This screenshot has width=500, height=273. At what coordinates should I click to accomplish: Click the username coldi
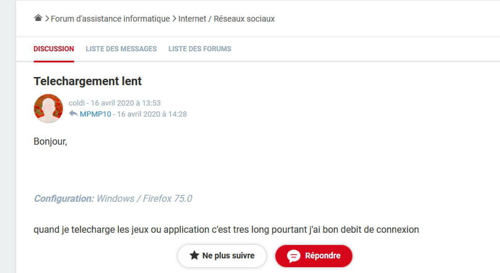point(77,103)
